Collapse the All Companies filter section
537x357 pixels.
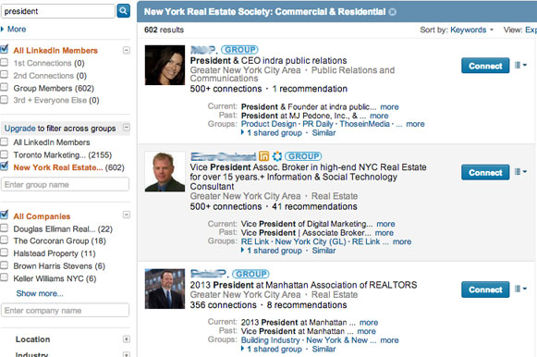[x=127, y=215]
